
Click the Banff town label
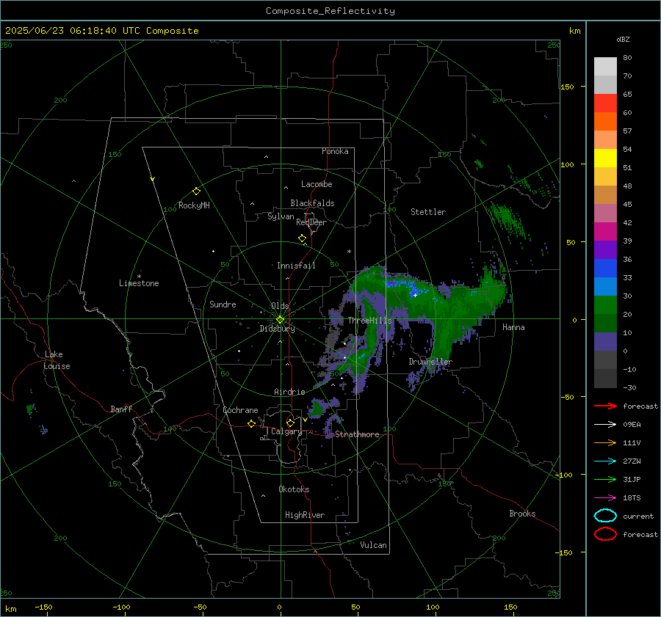click(121, 409)
